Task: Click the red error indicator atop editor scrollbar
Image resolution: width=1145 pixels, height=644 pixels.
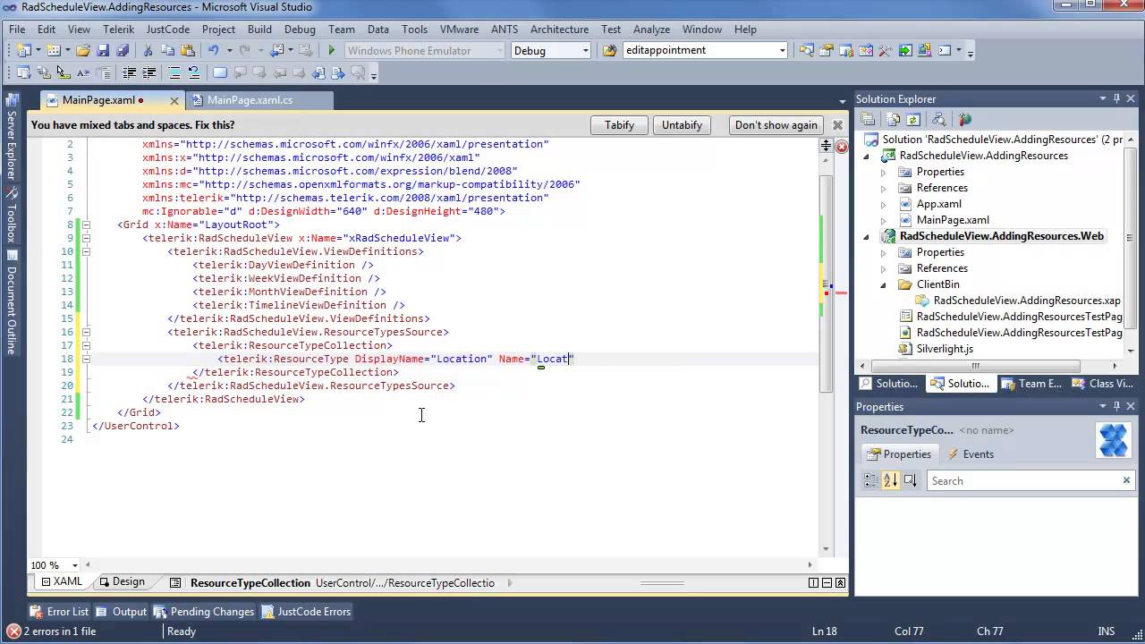Action: (x=841, y=146)
